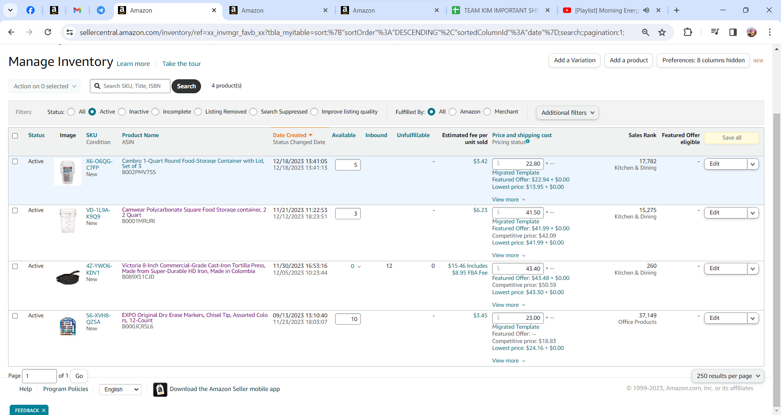This screenshot has width=781, height=415.
Task: Select the Victoria 4Z-YWO6-KDV1 row checkbox
Action: click(15, 266)
